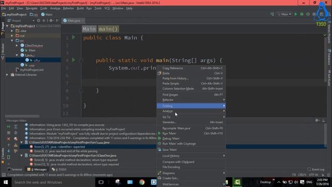Click the Chrome icon in taskbar
This screenshot has height=187, width=332.
(142, 182)
